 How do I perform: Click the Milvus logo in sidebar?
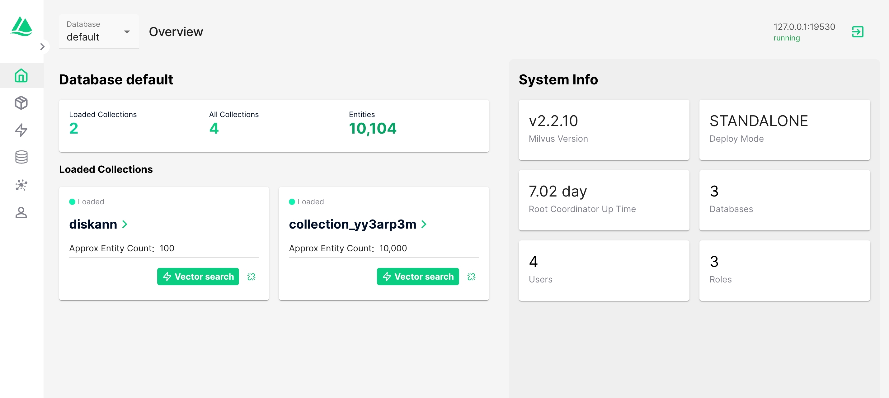point(21,26)
